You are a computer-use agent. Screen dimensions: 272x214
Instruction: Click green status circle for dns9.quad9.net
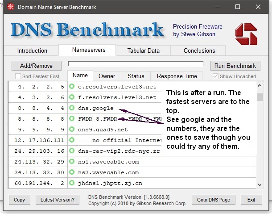point(72,129)
